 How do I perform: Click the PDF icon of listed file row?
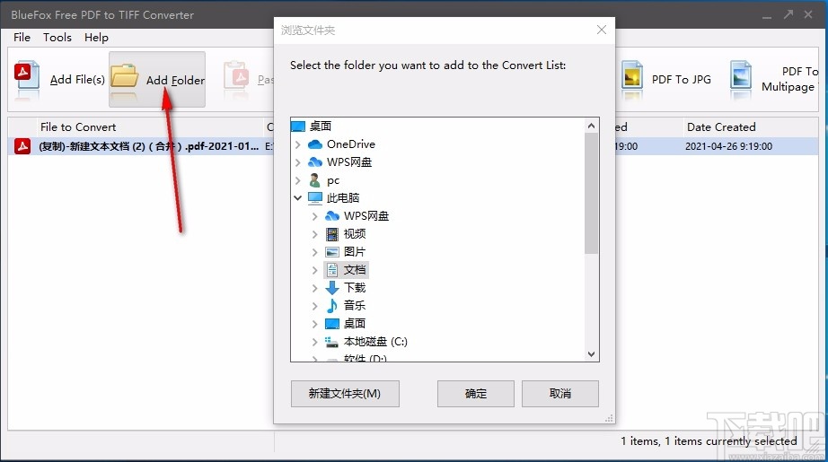click(22, 146)
